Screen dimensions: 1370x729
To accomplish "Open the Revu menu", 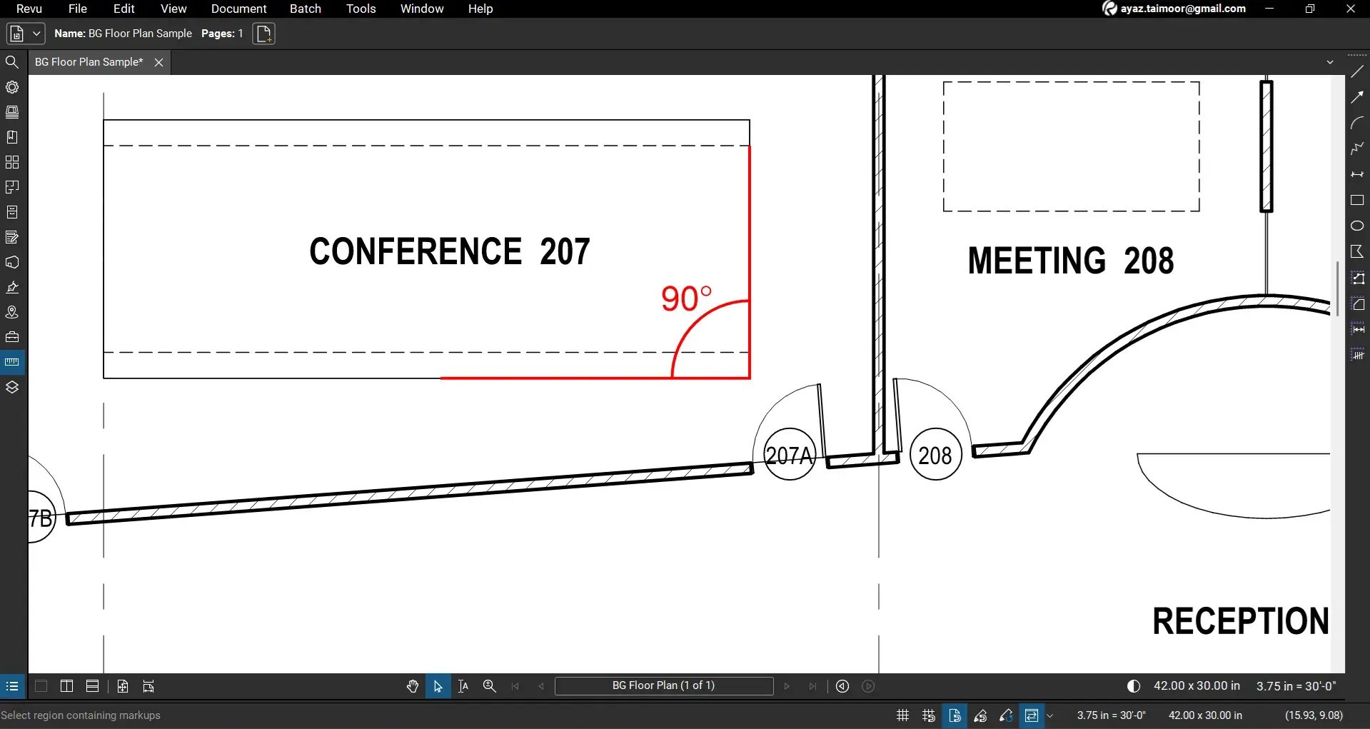I will pyautogui.click(x=29, y=9).
